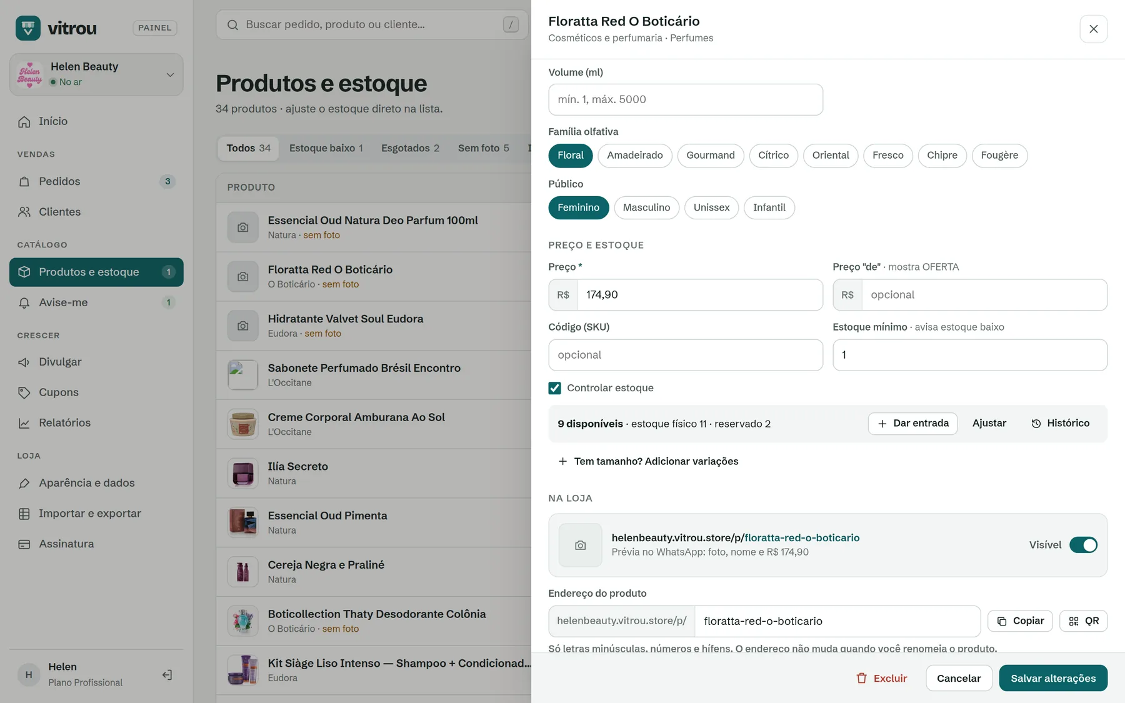Expand Tem tamanho? Adicionar variações
This screenshot has width=1125, height=703.
647,461
